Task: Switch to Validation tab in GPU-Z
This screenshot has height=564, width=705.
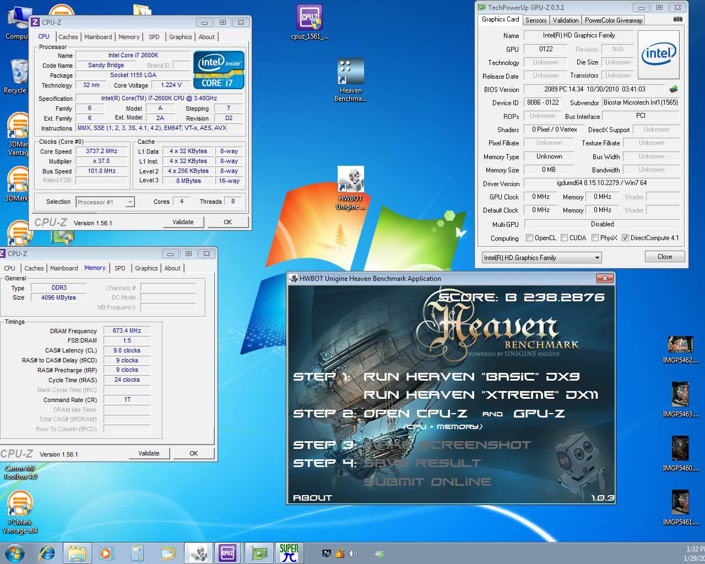Action: point(566,20)
